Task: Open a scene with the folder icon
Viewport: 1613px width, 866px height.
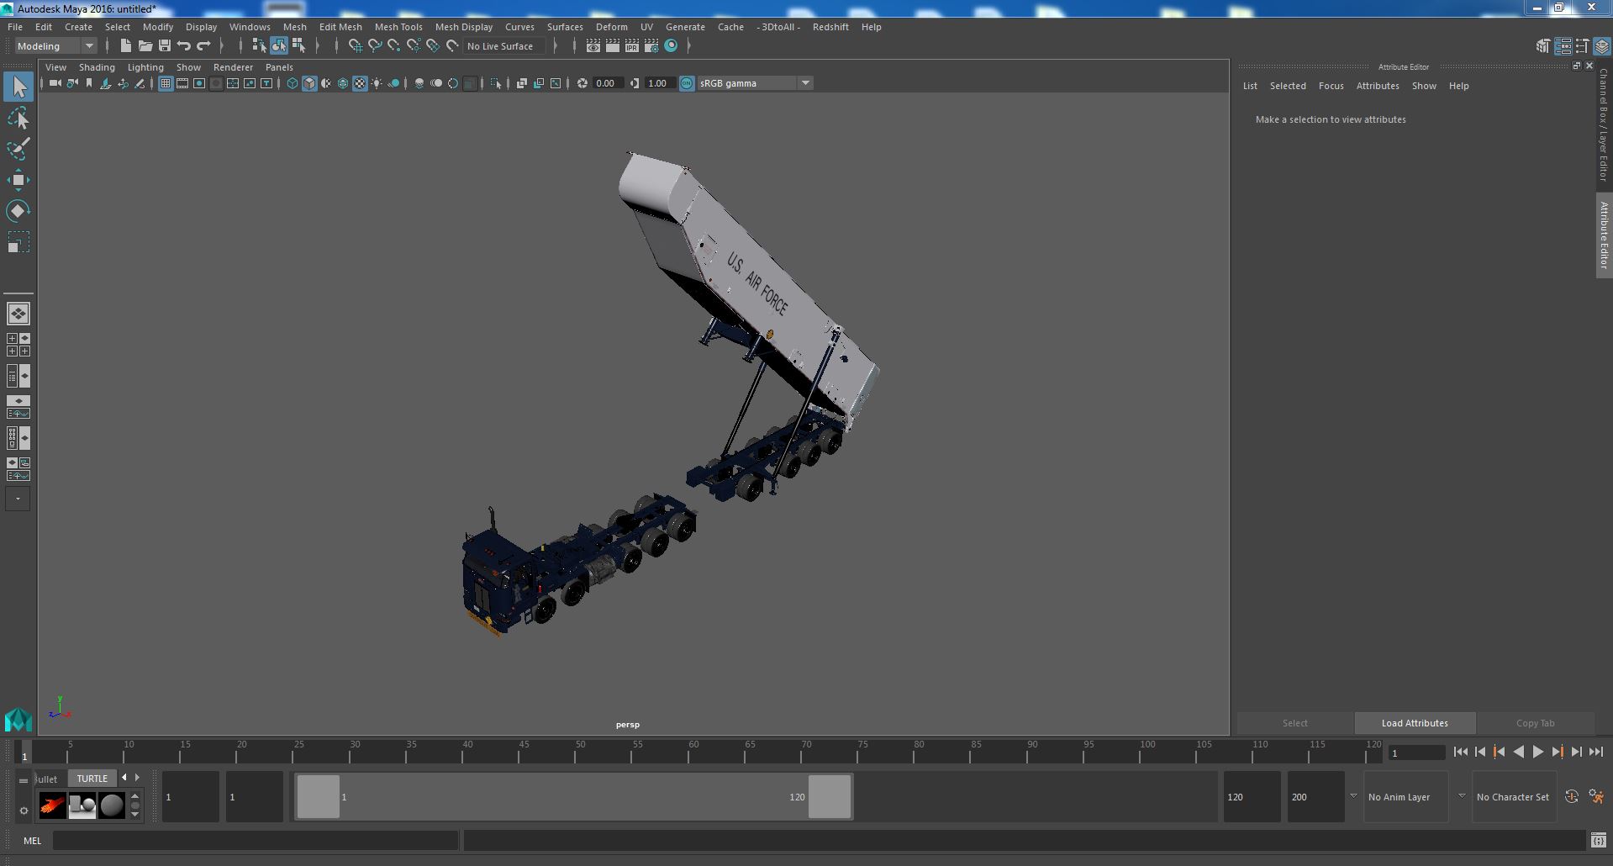Action: click(x=145, y=46)
